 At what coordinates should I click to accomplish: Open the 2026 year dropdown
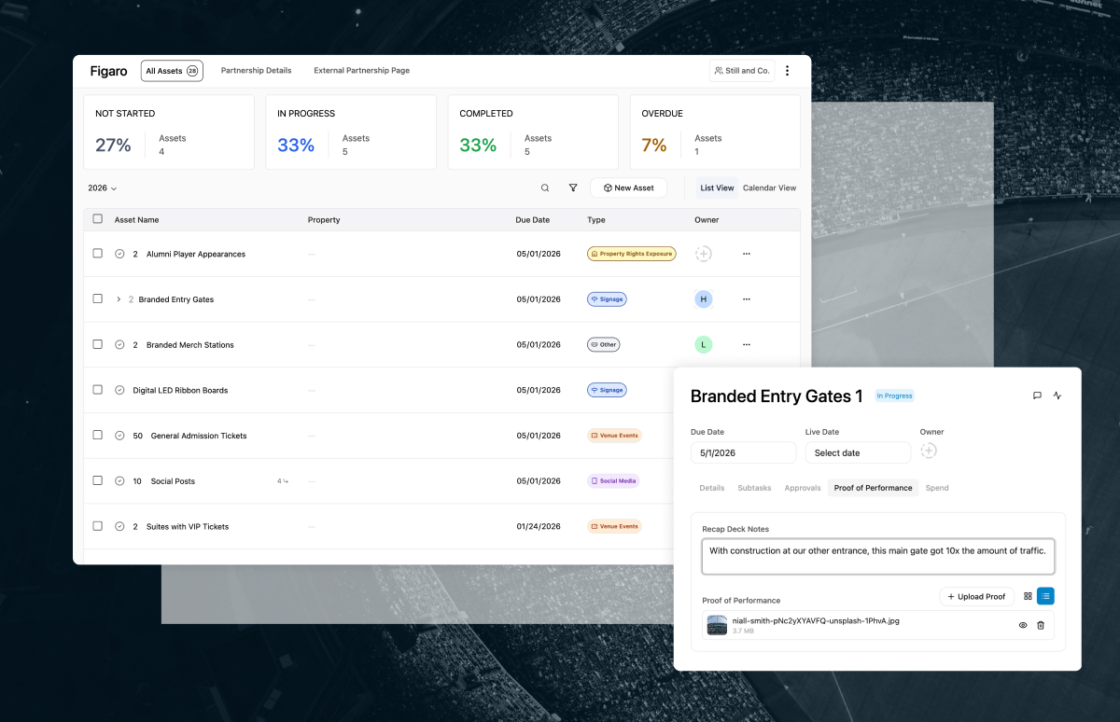coord(100,187)
